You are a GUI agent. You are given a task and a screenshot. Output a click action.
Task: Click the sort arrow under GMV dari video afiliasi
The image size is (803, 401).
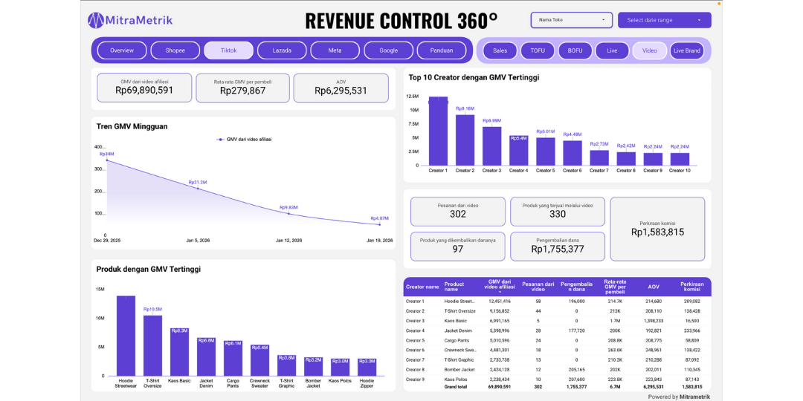pyautogui.click(x=499, y=292)
